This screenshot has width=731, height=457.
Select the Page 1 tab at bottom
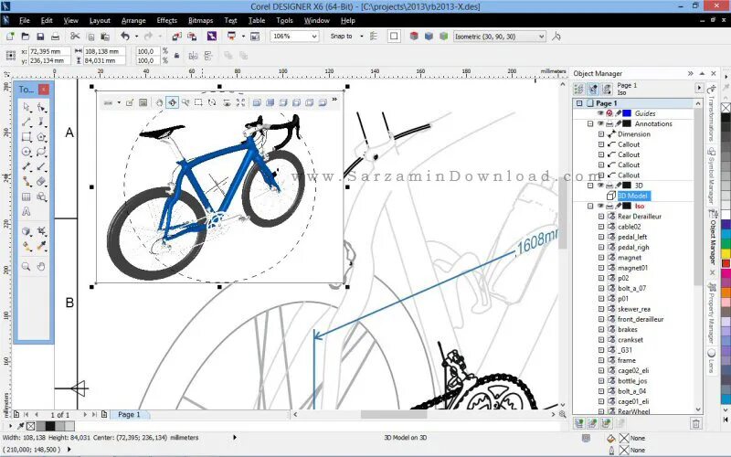tap(129, 414)
